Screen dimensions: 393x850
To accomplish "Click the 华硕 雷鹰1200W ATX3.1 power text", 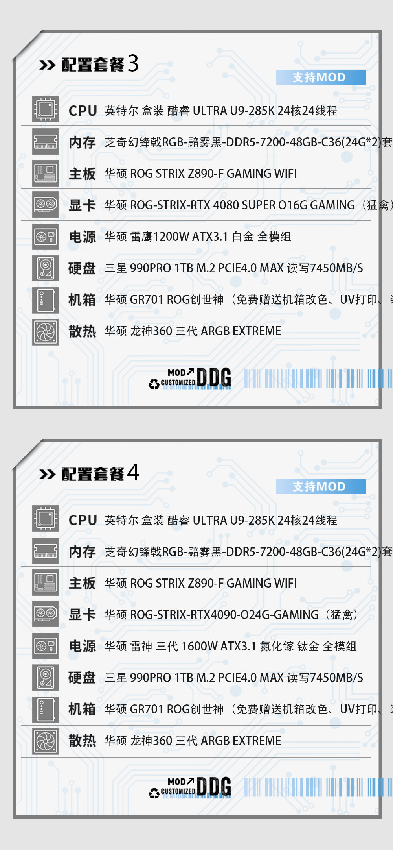I will click(x=198, y=237).
